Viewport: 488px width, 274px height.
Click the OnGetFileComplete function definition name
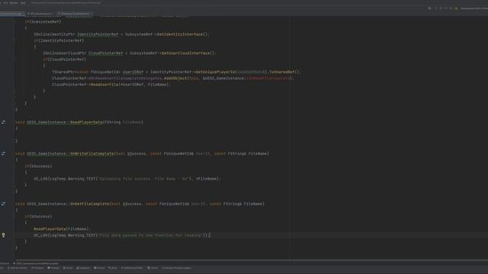click(x=90, y=204)
